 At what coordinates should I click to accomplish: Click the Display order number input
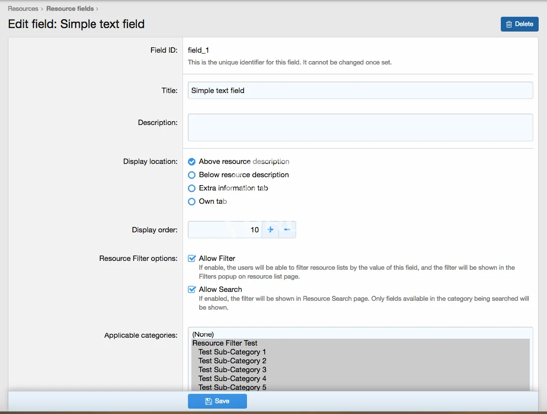[x=225, y=230]
